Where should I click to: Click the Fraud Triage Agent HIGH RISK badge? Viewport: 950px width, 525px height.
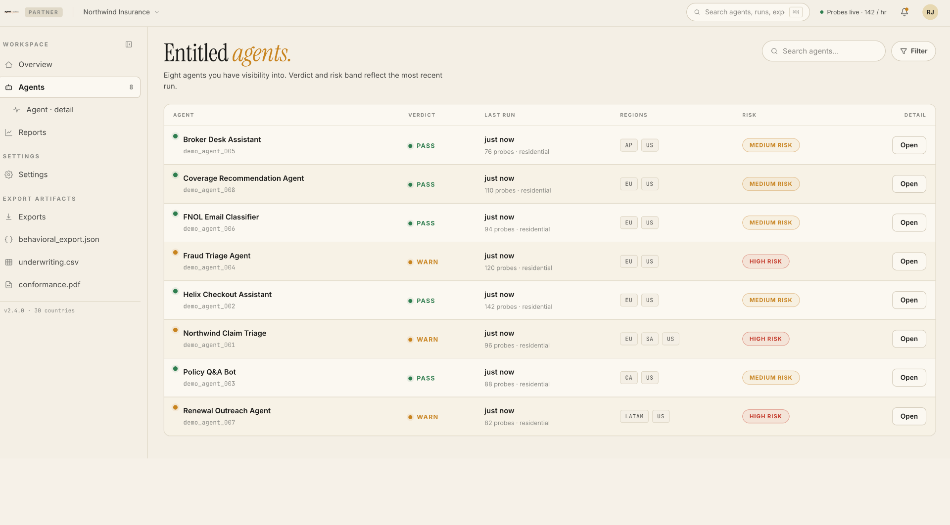tap(765, 262)
